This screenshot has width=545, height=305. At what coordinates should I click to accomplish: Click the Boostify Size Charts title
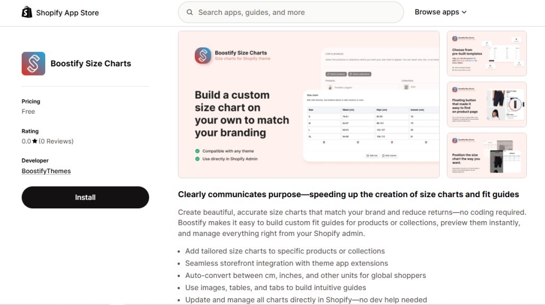90,64
